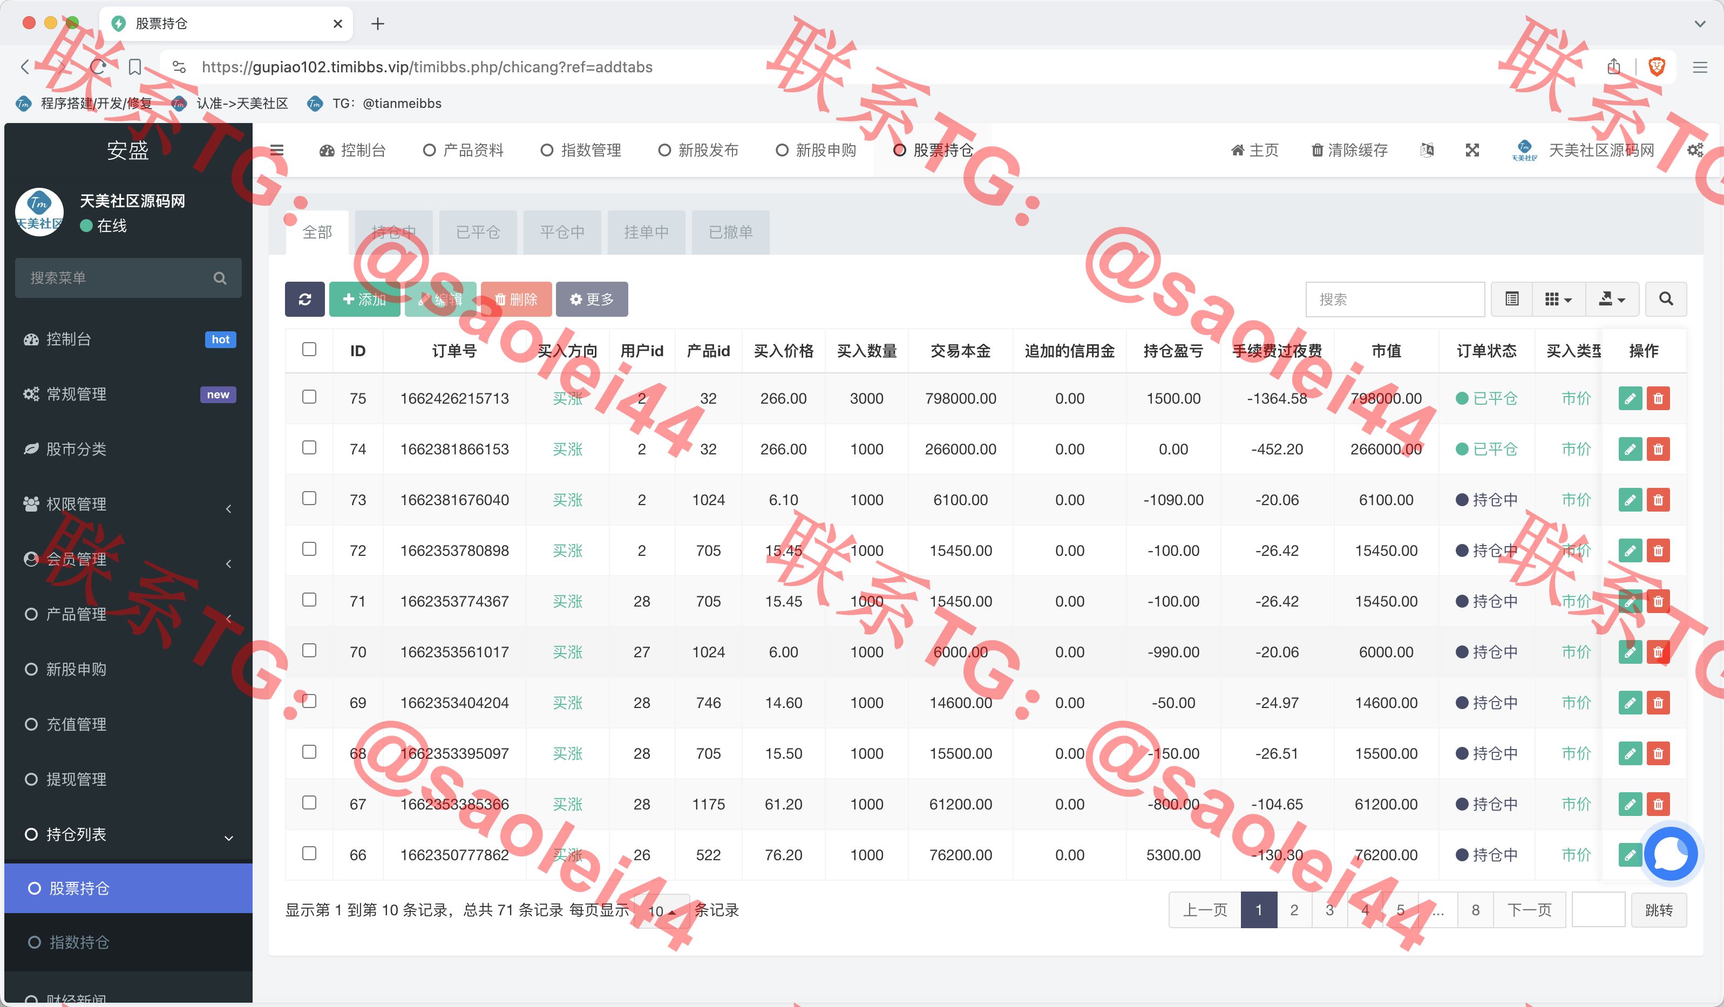Expand 权限管理 in the sidebar

[x=128, y=504]
